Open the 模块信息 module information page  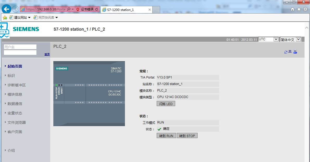[15, 94]
